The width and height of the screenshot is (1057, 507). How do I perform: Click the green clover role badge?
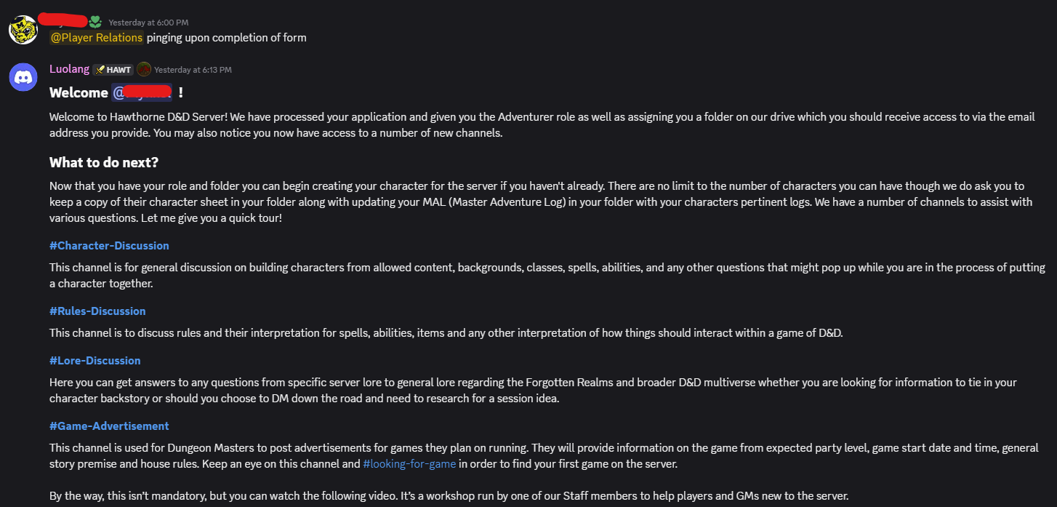coord(95,22)
